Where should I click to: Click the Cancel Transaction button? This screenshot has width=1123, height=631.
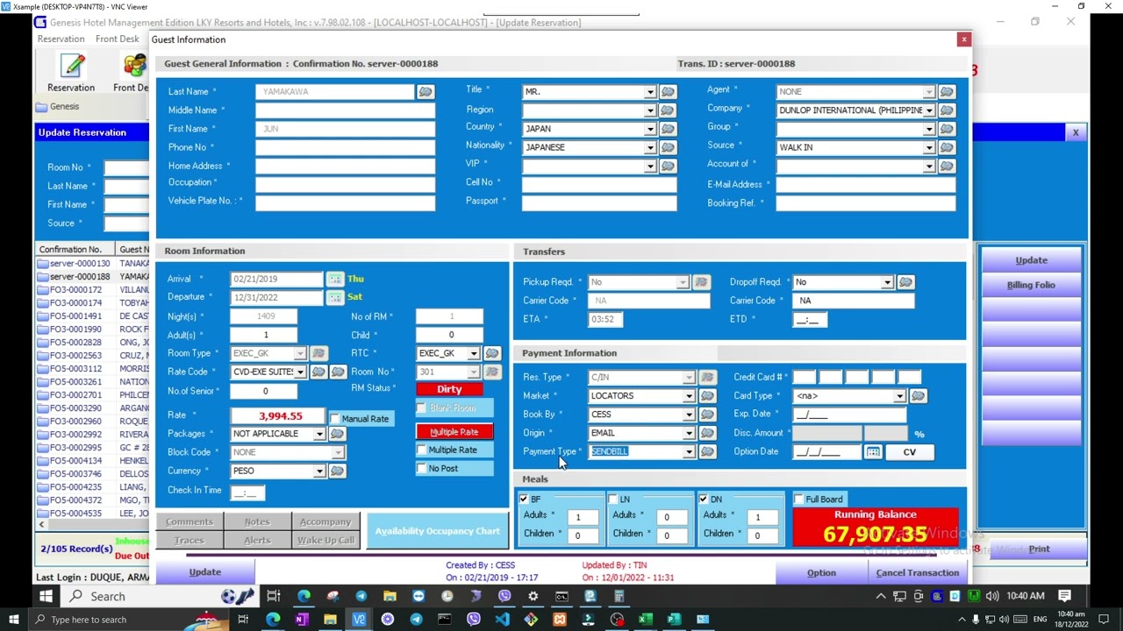pos(917,573)
